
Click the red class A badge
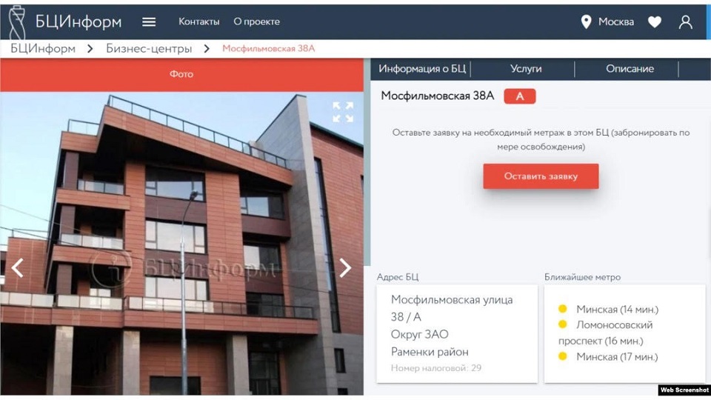pos(520,96)
